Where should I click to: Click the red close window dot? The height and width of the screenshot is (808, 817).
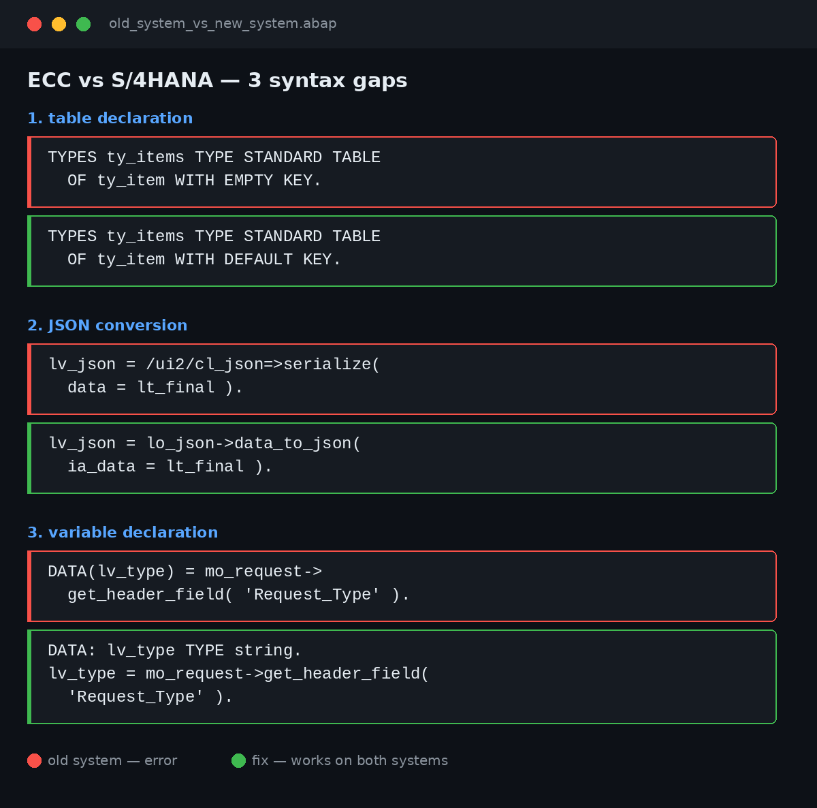35,25
